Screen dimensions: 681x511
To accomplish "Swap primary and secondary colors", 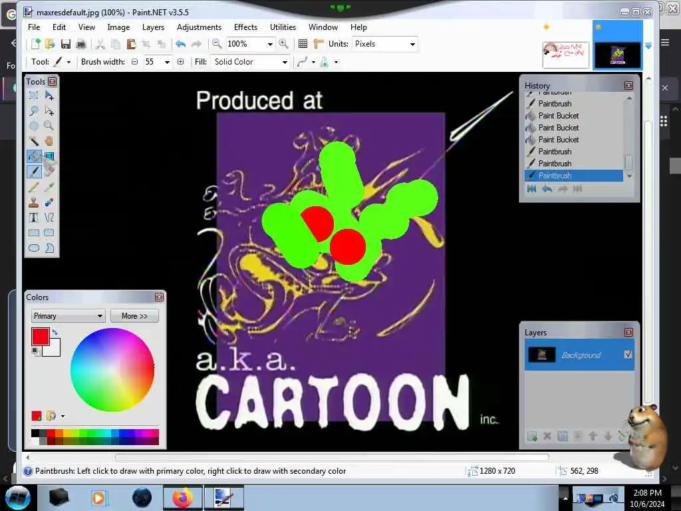I will 55,333.
